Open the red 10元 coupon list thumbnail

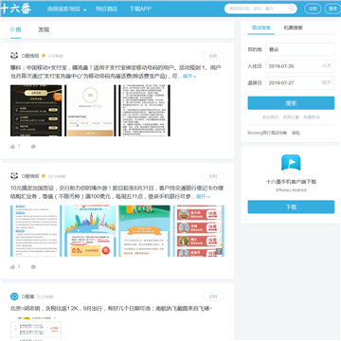(x=199, y=231)
